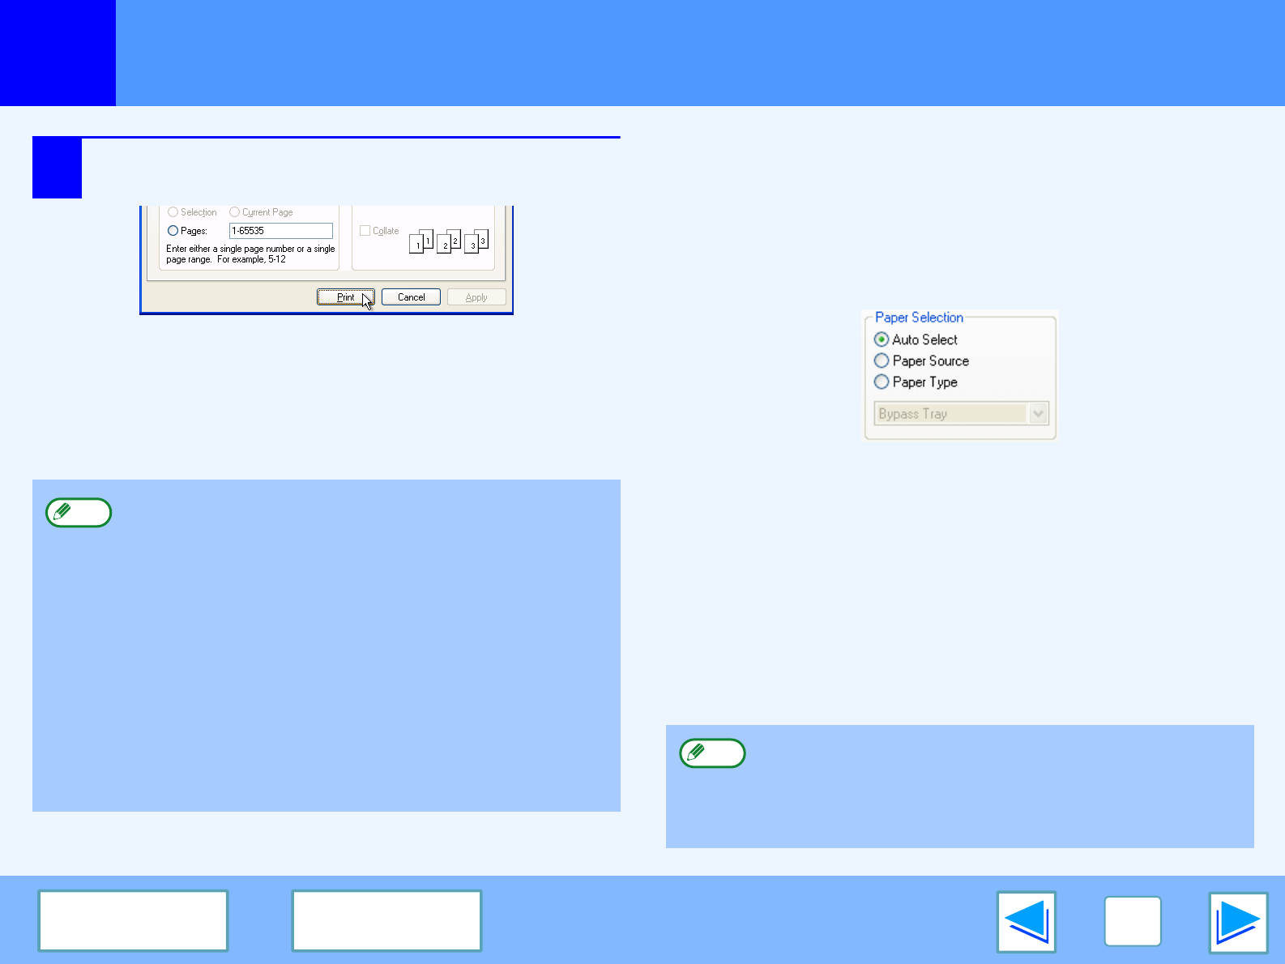Image resolution: width=1285 pixels, height=964 pixels.
Task: Enable the Collate checkbox
Action: point(365,231)
